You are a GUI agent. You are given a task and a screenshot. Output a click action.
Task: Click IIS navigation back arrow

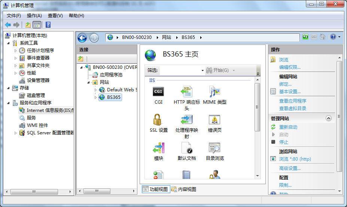point(82,38)
